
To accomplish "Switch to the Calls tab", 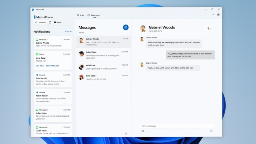I will pos(81,15).
